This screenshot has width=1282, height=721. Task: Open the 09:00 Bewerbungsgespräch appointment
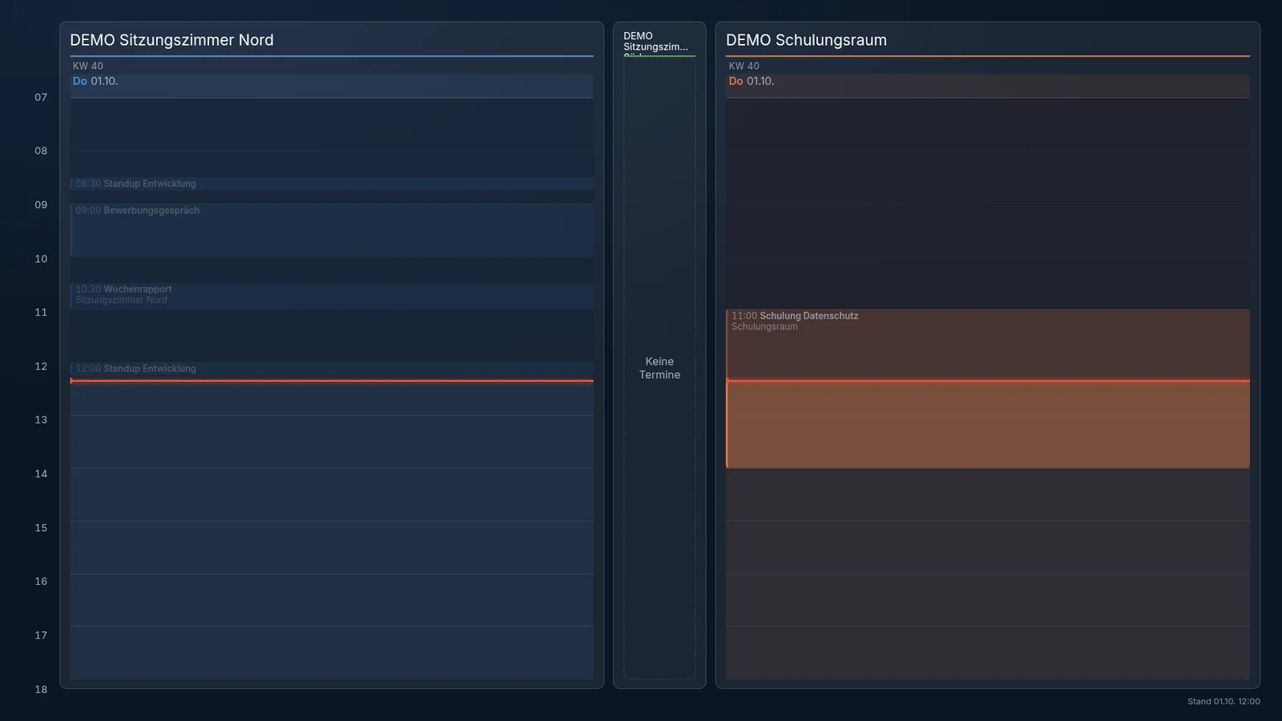[332, 230]
